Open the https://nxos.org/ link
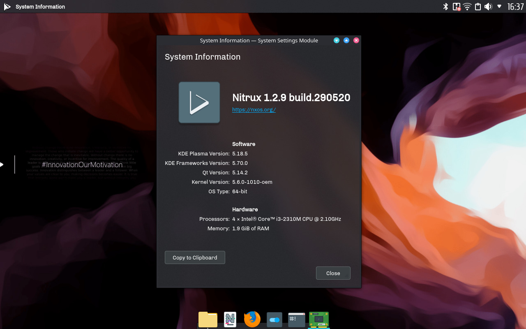526x329 pixels. click(254, 110)
